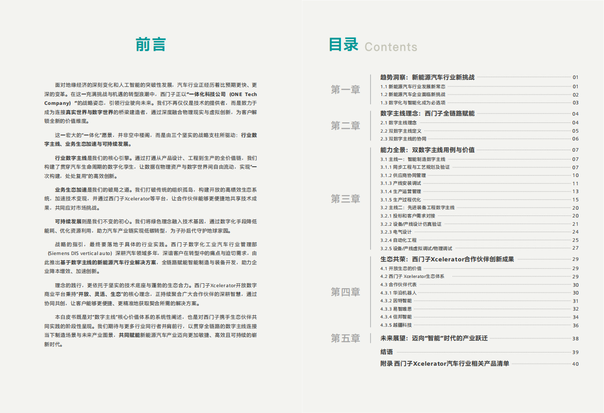Select the '第五章' chapter label

346,338
